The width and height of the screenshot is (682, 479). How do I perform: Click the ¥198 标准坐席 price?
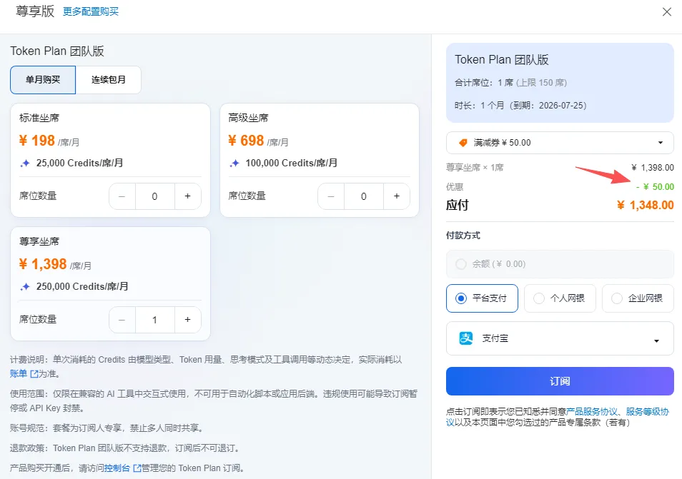tap(37, 141)
